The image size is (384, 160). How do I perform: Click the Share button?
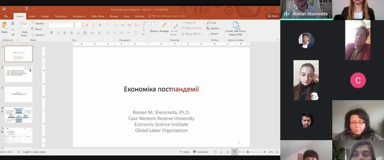pos(273,16)
